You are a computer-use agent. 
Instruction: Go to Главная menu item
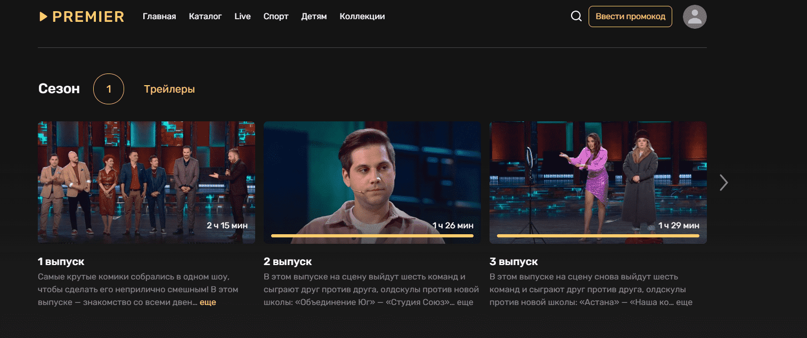tap(159, 17)
